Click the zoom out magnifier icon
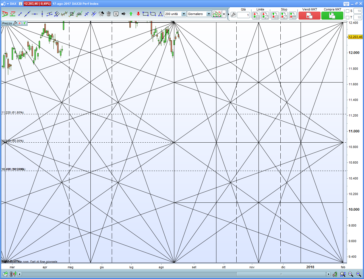 click(351, 274)
